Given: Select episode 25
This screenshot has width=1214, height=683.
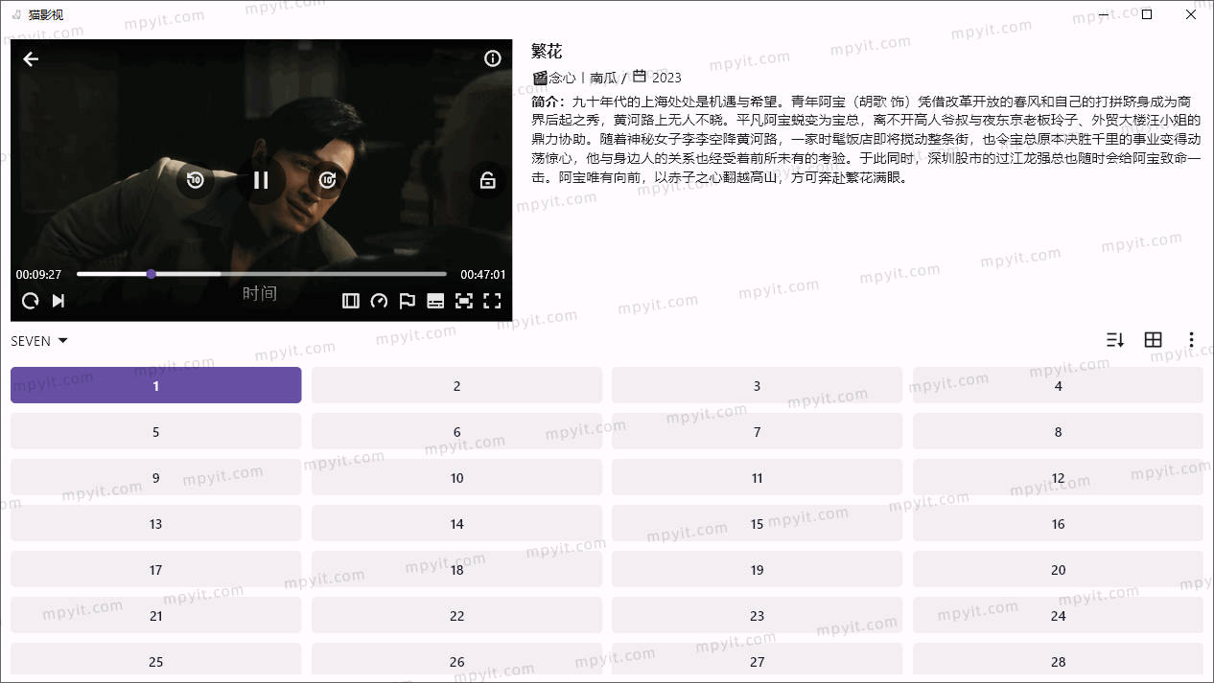Looking at the screenshot, I should tap(156, 661).
